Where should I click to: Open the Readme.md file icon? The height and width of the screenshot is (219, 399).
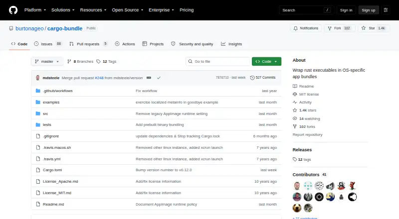38,204
